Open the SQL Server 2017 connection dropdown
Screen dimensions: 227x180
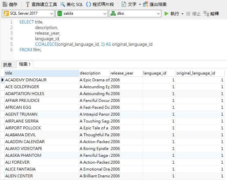click(x=28, y=14)
